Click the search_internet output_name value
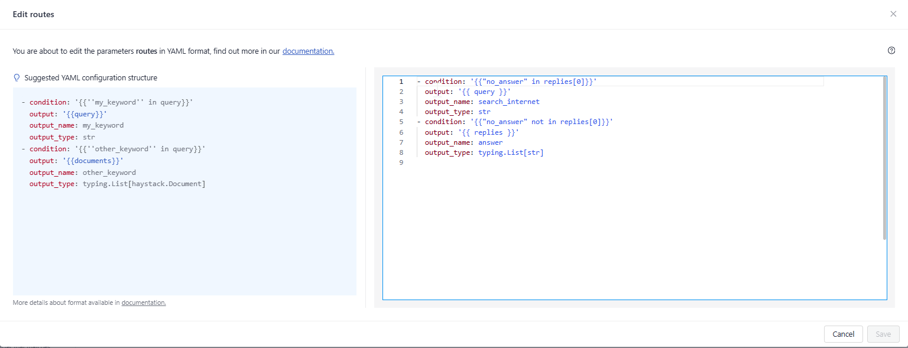Screen dimensions: 908x348 point(508,102)
